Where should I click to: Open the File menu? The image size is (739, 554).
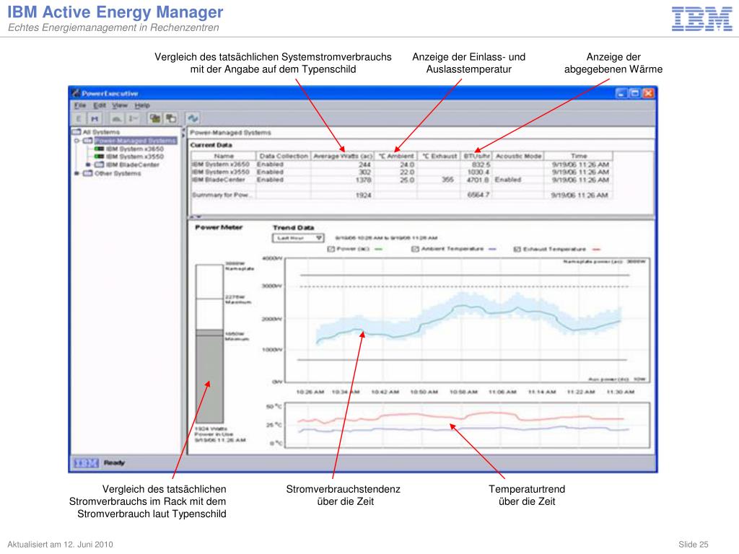[x=80, y=105]
